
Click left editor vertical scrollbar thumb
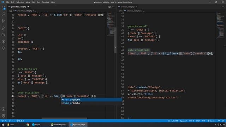115,40
